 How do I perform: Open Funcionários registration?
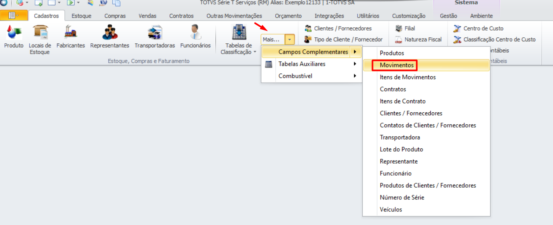pyautogui.click(x=196, y=37)
